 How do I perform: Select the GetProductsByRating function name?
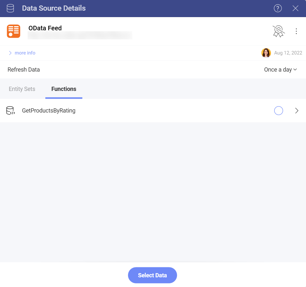click(49, 110)
